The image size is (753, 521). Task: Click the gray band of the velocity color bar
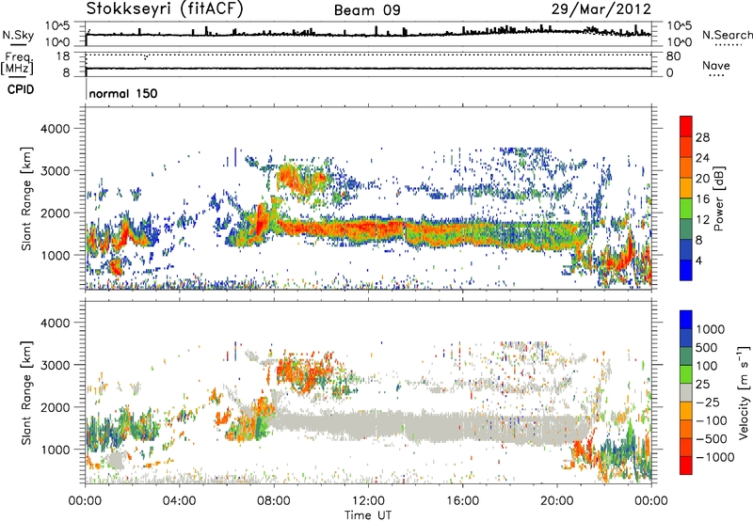(x=686, y=392)
